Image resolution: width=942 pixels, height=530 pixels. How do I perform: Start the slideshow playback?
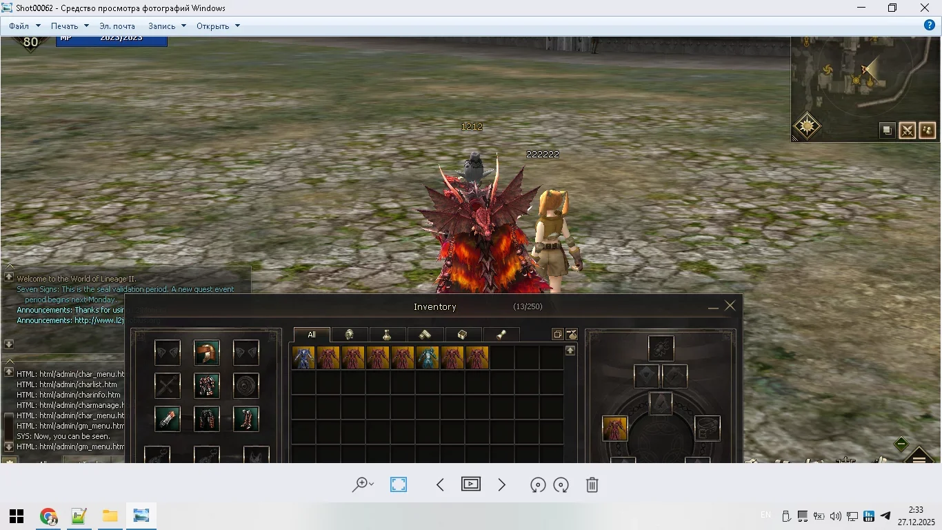click(471, 484)
